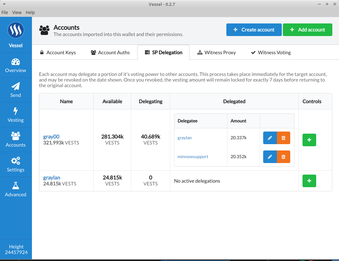
Task: Open the File menu
Action: [5, 13]
